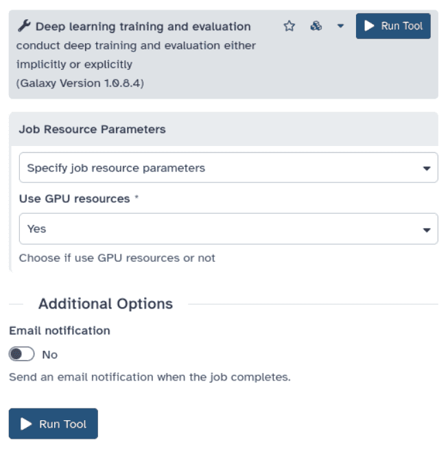448x449 pixels.
Task: Click the play icon in the bottom Run Tool button
Action: (x=26, y=424)
